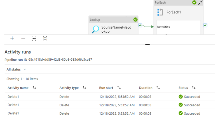Open first Delete1 activity run
Viewport: 215px width, 120px height.
[x=13, y=97]
